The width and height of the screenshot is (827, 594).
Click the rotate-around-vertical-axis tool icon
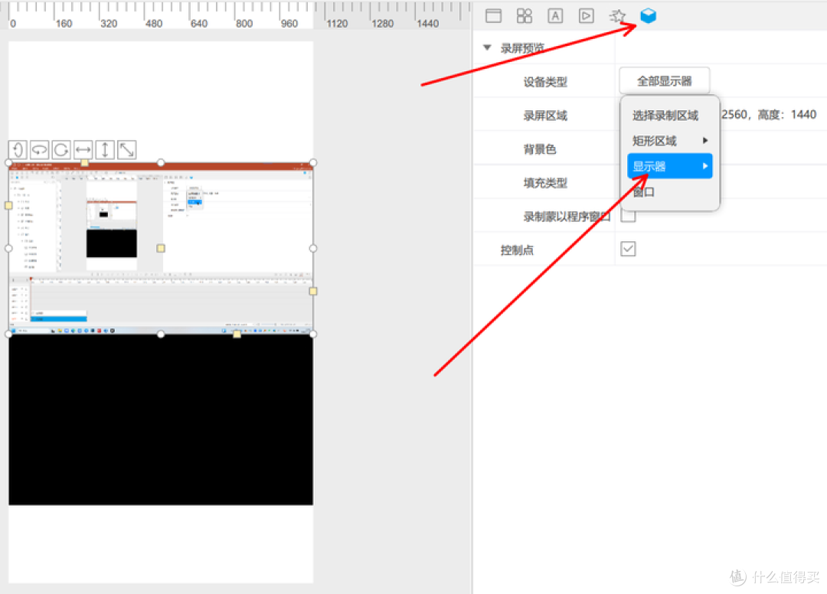point(18,150)
